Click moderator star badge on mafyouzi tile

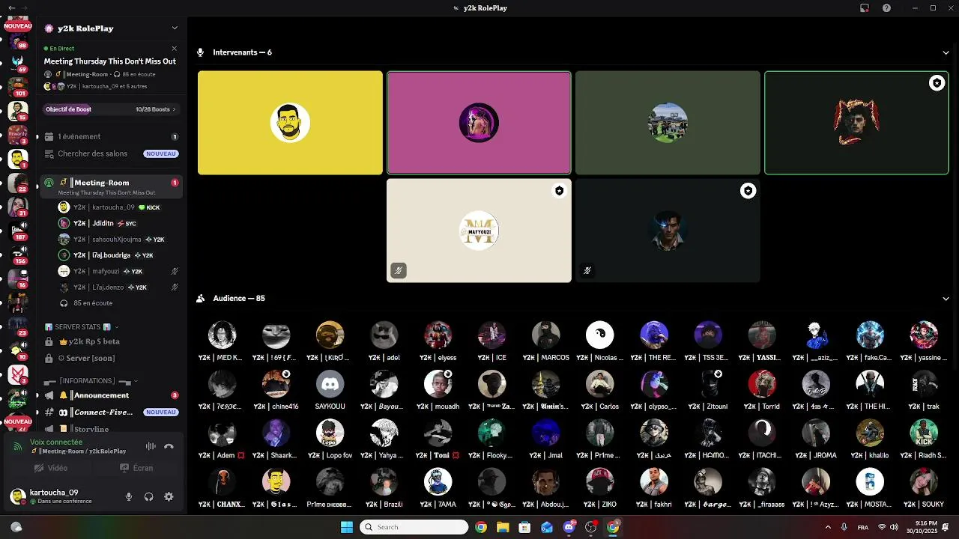tap(559, 191)
